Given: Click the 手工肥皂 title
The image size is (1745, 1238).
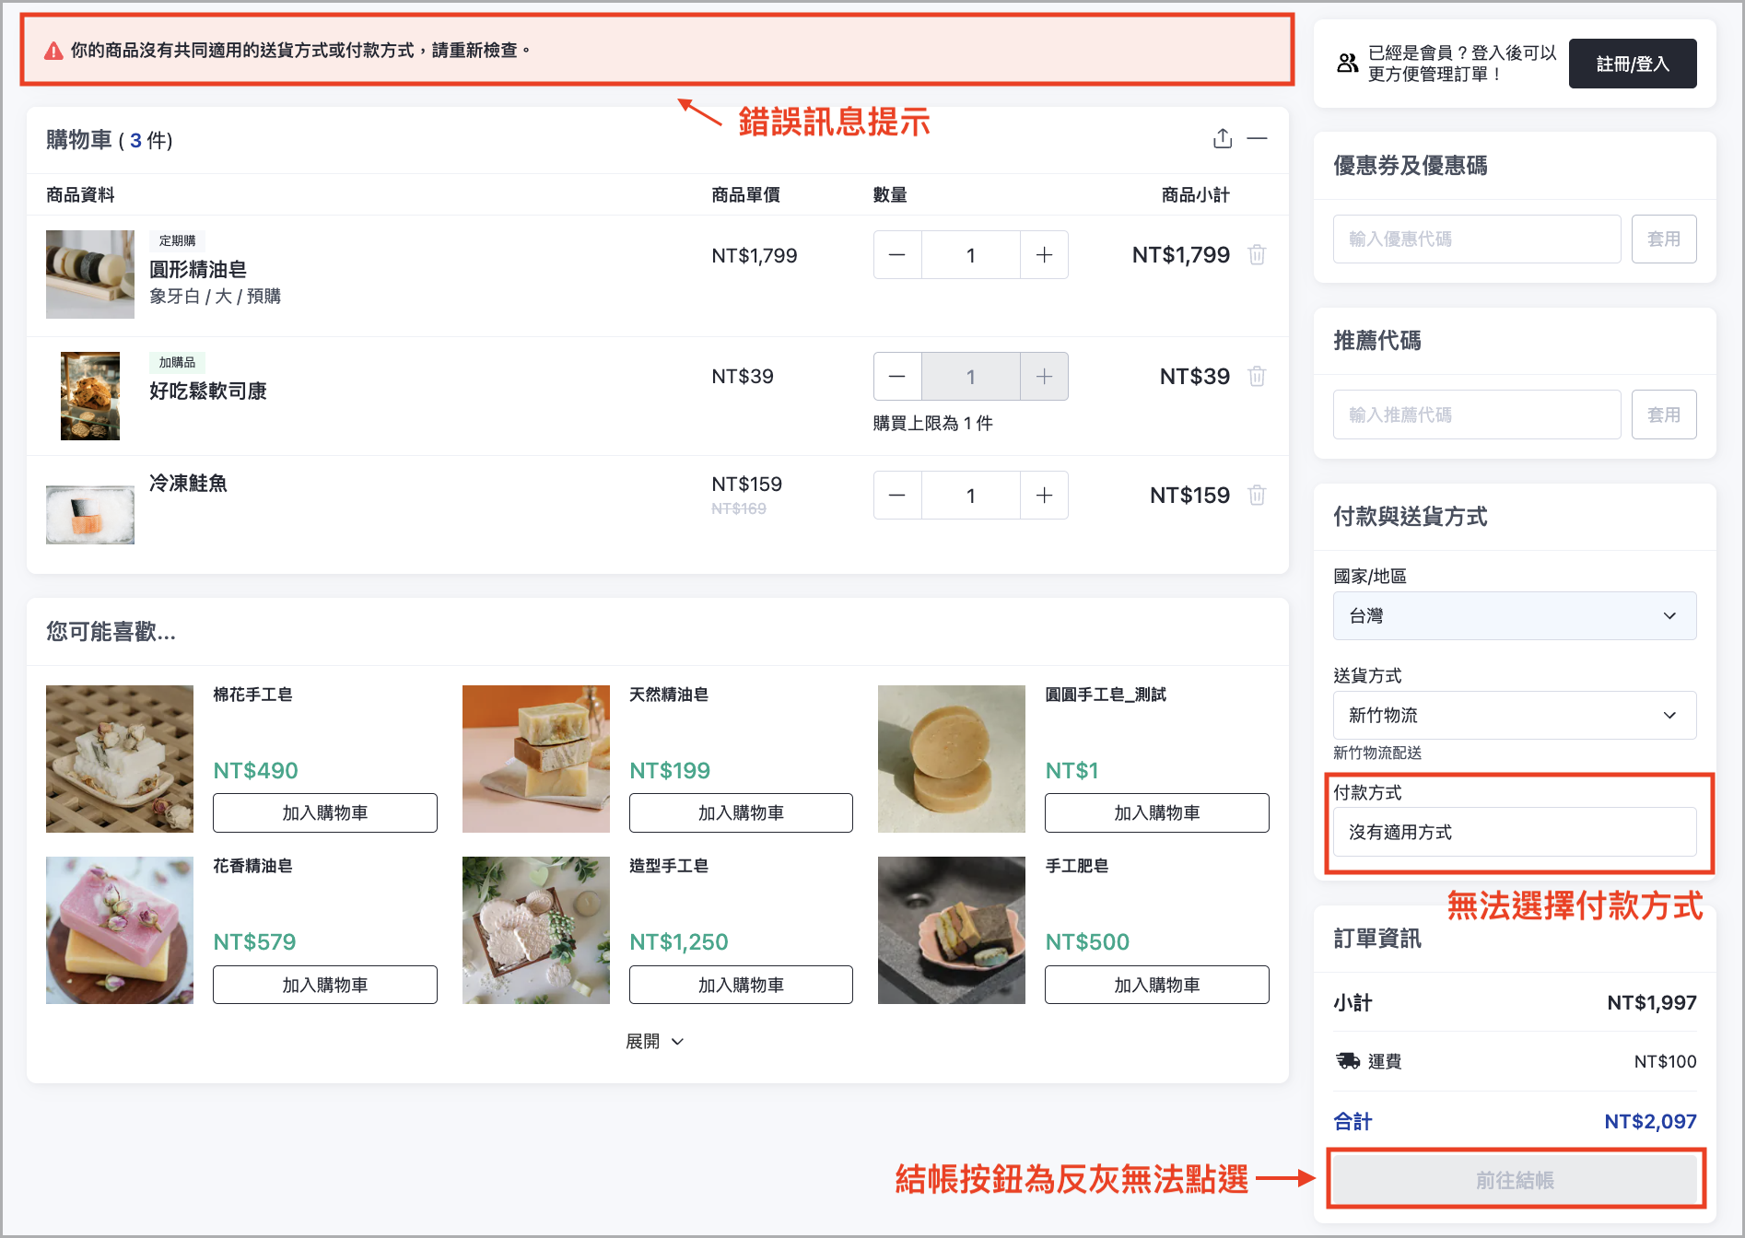Looking at the screenshot, I should [x=1077, y=866].
